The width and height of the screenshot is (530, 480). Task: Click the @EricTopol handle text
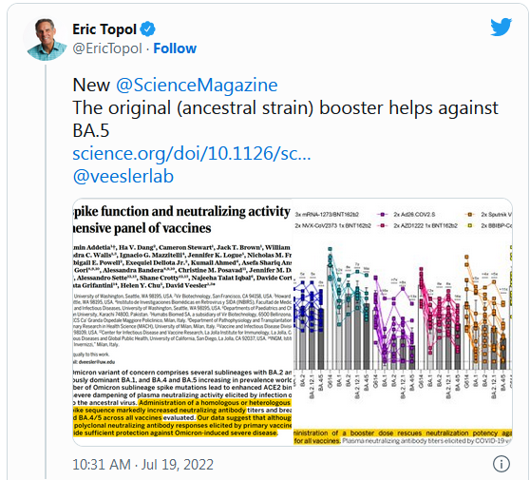coord(107,48)
